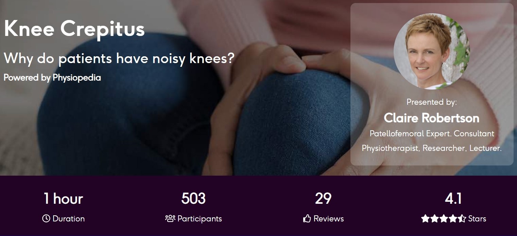
Task: Click the presenter's Patellofemoral Expert description
Action: click(432, 141)
